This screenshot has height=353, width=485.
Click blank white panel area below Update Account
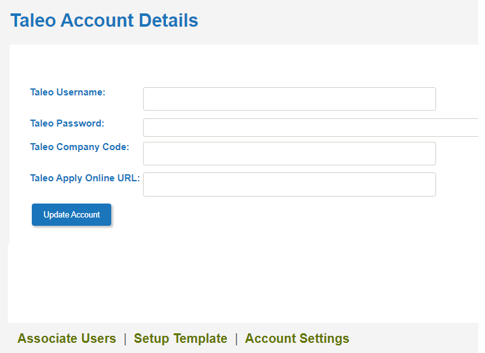point(242,279)
